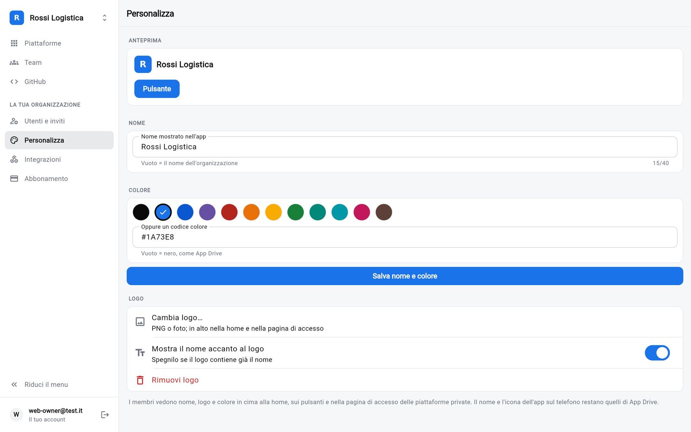Choose the yellow color swatch
Screen dimensions: 691x432
[273, 212]
